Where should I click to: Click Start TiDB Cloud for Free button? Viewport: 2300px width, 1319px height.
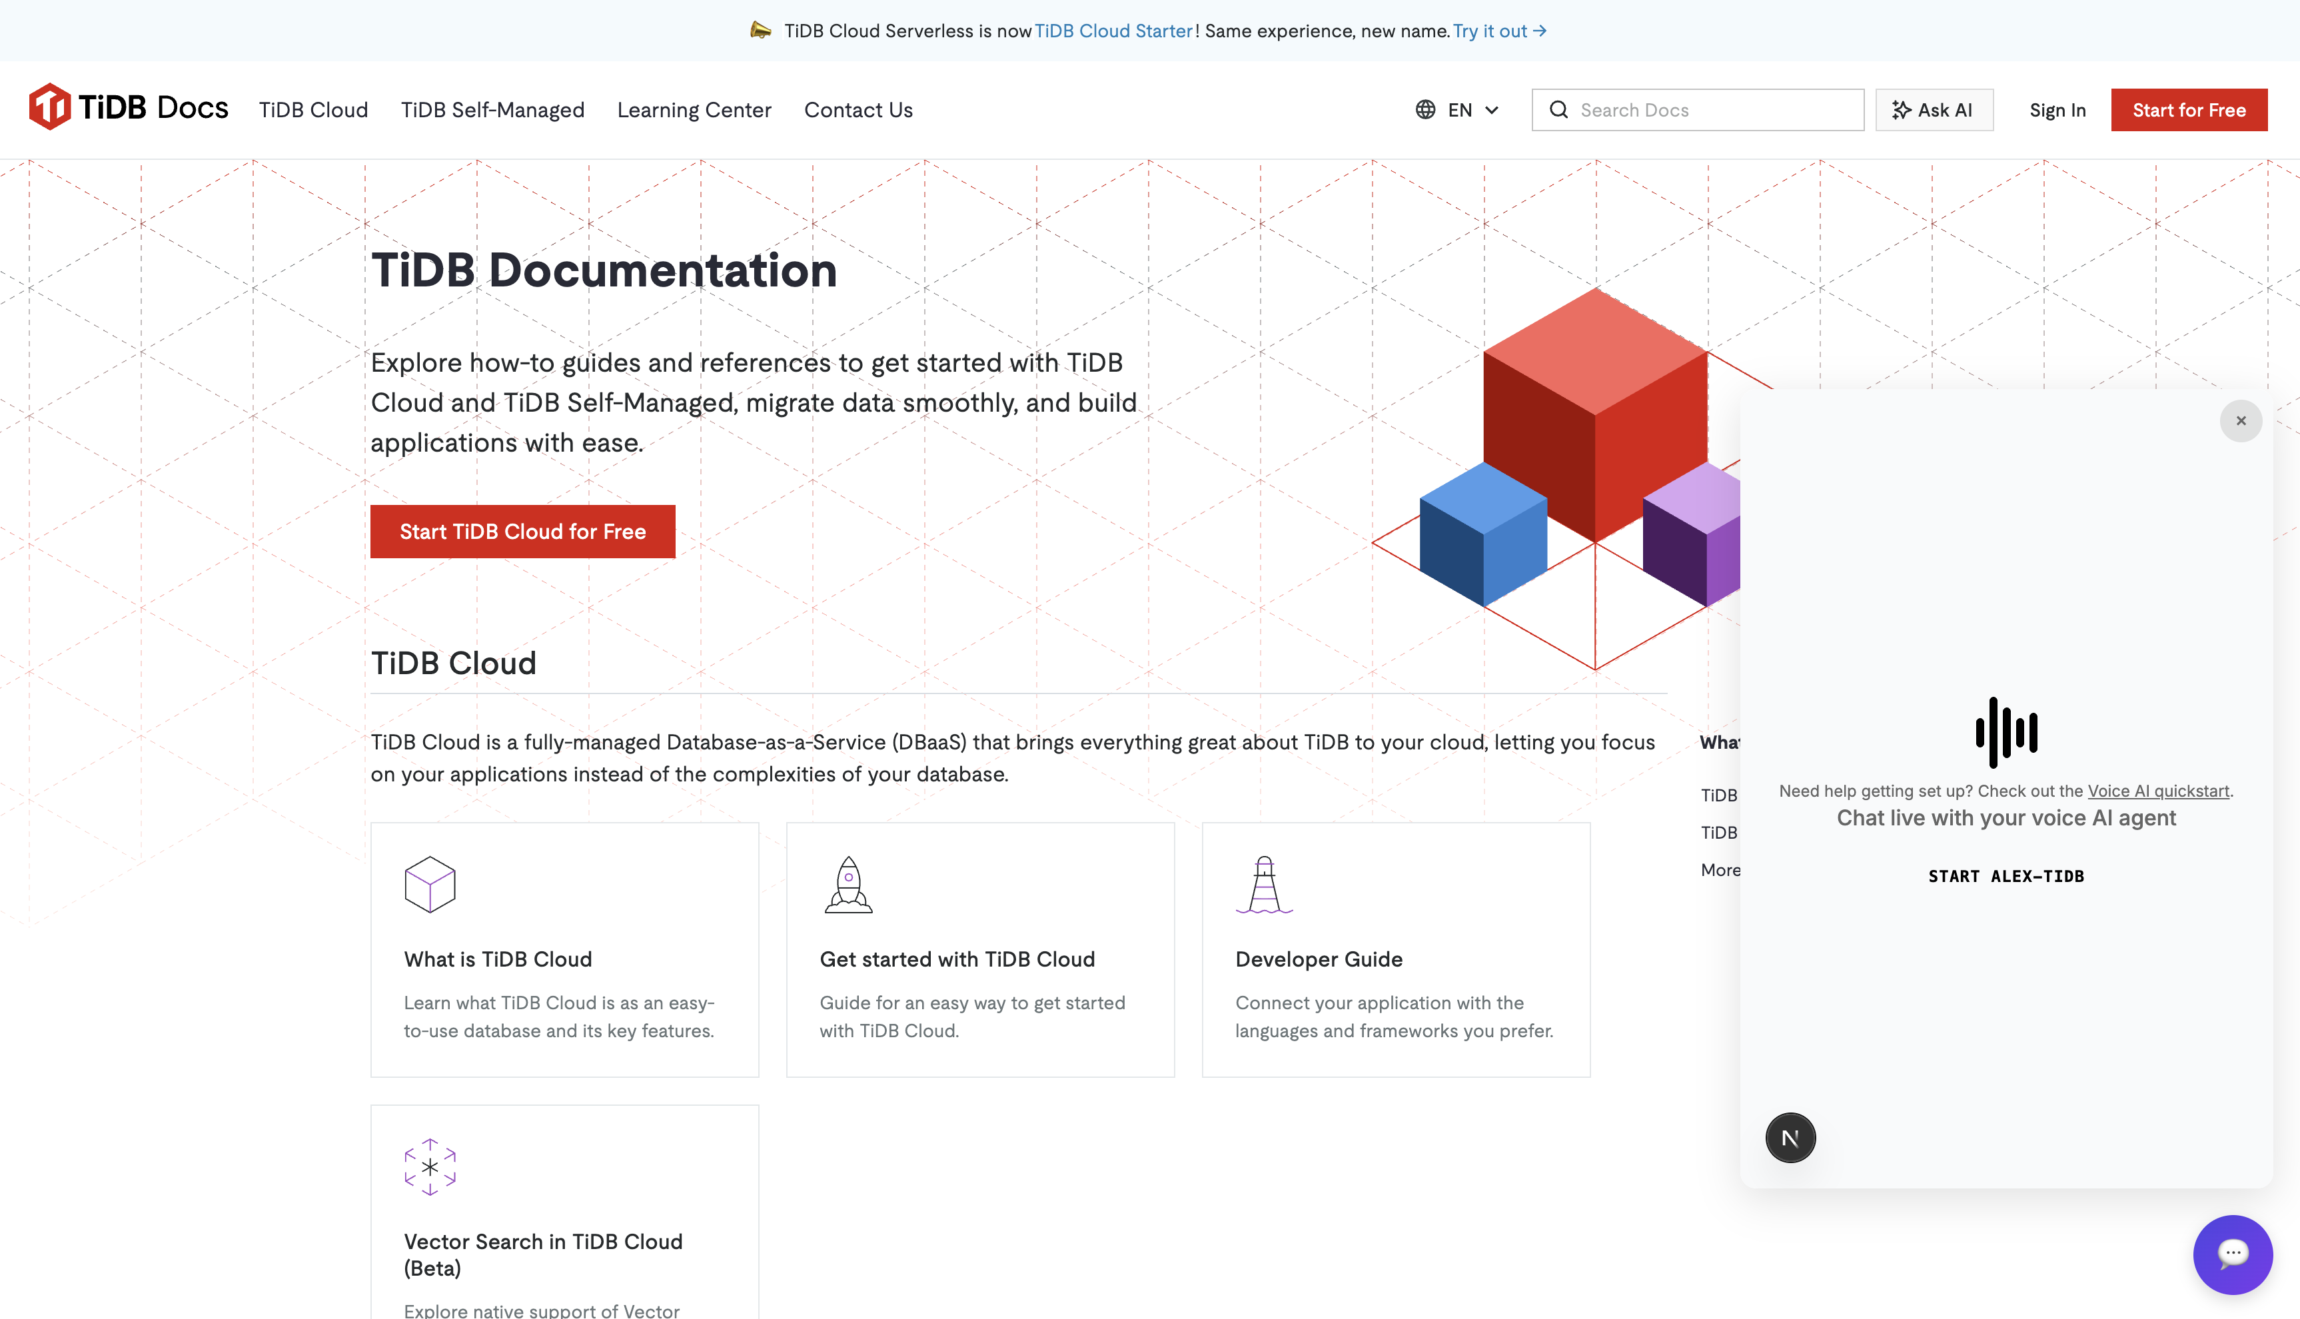pyautogui.click(x=522, y=532)
